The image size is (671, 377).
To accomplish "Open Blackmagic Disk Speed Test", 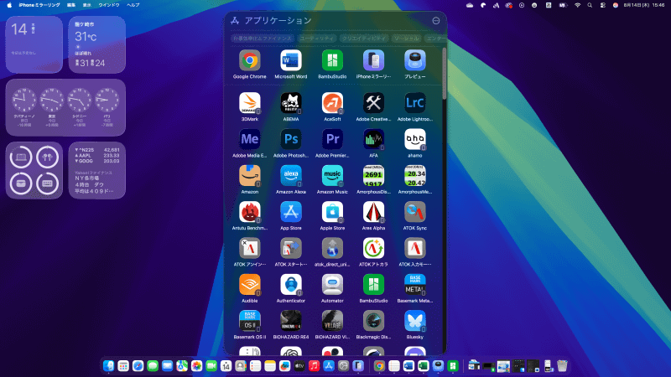I will (x=373, y=321).
